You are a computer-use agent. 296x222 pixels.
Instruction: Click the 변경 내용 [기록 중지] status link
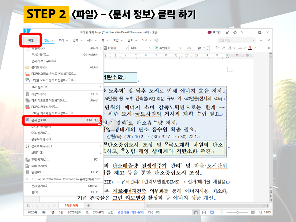pyautogui.click(x=131, y=212)
